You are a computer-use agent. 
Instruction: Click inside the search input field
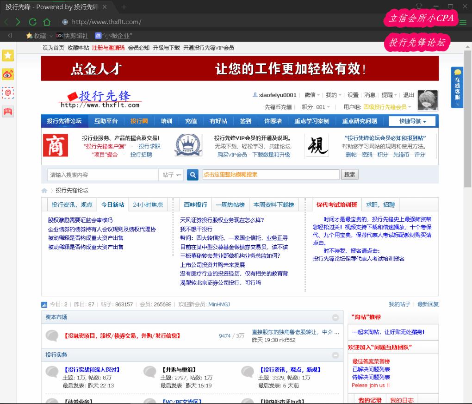pos(102,175)
